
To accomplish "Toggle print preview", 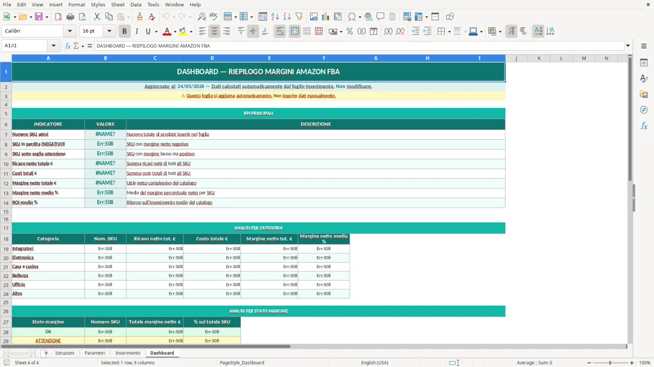I will point(81,17).
